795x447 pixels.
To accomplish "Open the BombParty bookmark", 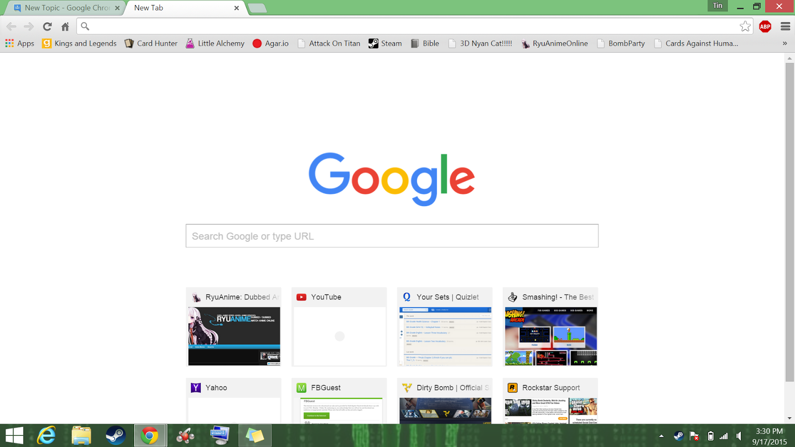I will point(621,43).
